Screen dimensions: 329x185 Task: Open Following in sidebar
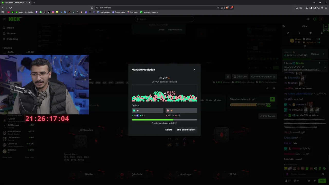click(12, 39)
